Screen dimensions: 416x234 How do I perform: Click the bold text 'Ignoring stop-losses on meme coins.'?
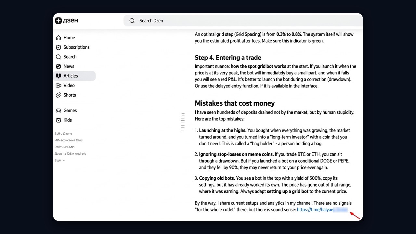click(x=236, y=154)
